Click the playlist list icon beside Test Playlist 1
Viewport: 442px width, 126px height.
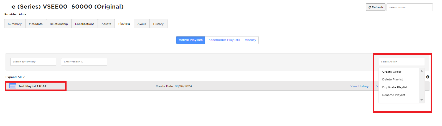13,86
